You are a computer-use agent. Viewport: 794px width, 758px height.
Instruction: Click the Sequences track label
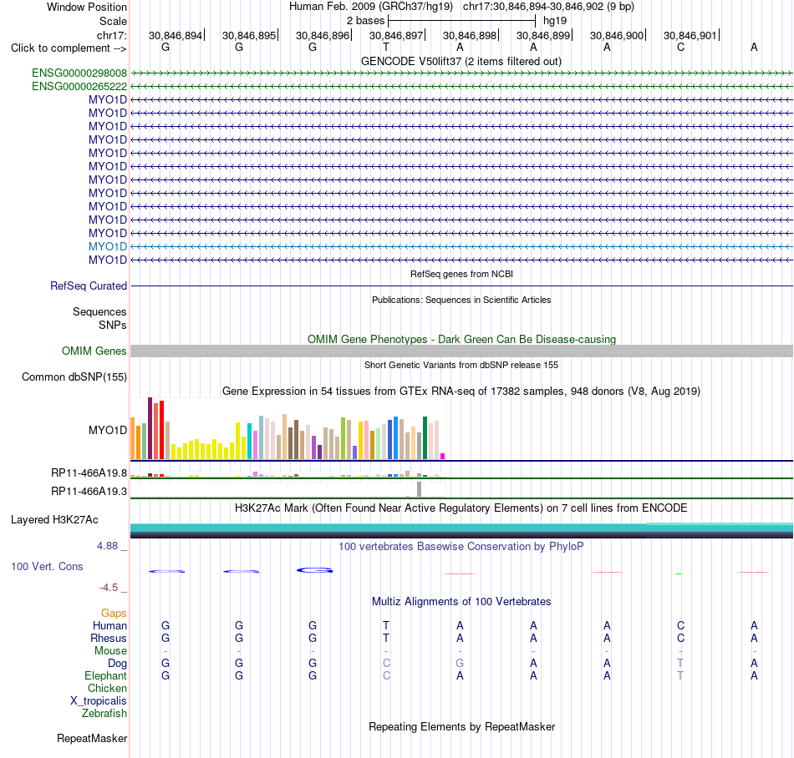point(99,312)
